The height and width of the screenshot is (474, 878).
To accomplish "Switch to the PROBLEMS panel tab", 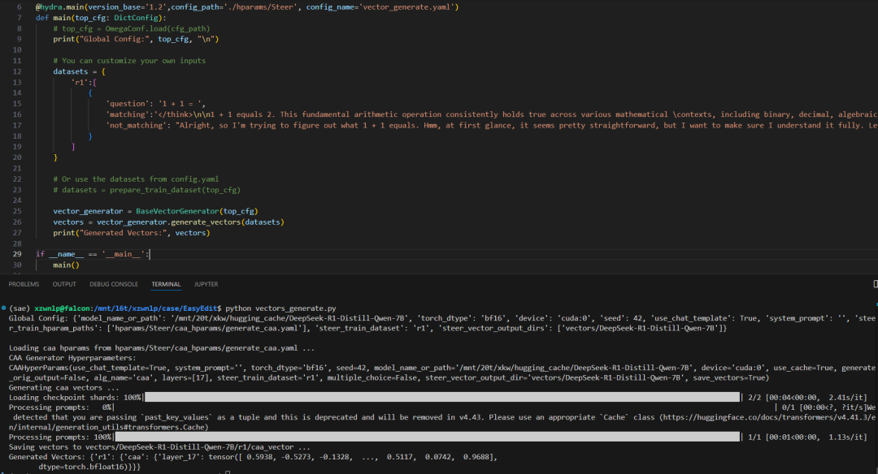I will pos(24,284).
